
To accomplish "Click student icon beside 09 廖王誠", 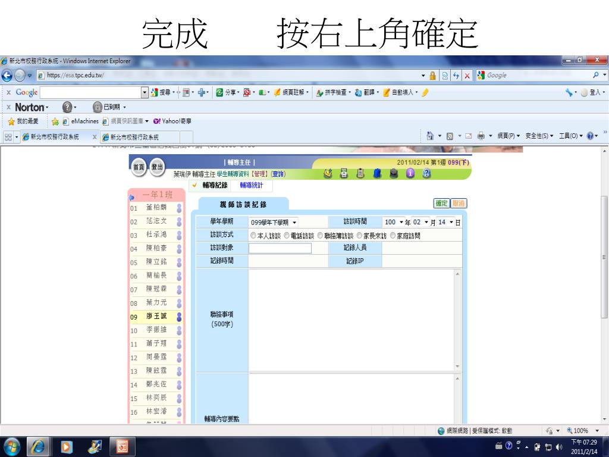I will point(179,317).
